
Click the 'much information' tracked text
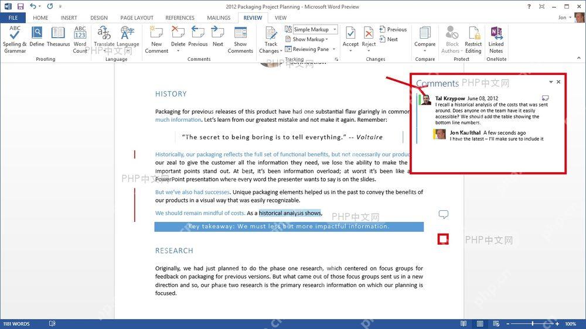tap(178, 120)
